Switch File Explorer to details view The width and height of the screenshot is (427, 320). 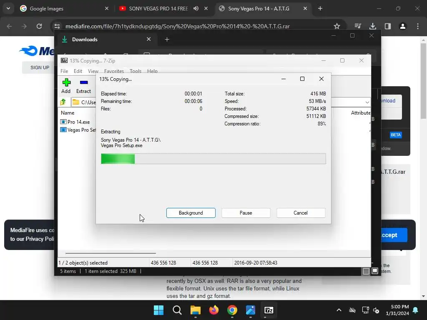tap(366, 271)
